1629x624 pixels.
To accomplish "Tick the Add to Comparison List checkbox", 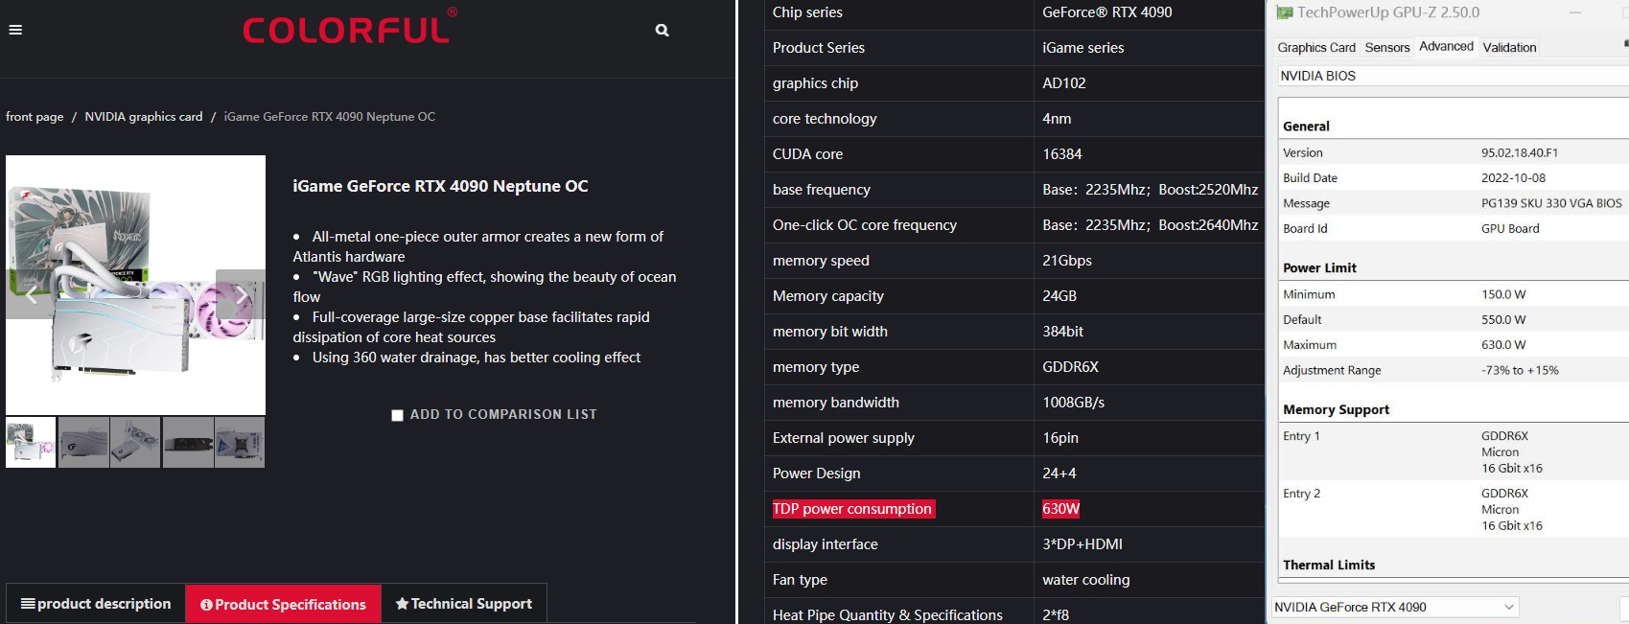I will coord(397,415).
